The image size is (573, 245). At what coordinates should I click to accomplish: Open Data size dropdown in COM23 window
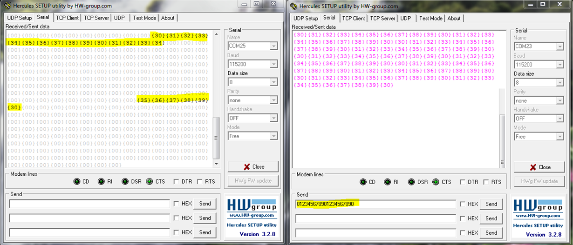[x=560, y=82]
